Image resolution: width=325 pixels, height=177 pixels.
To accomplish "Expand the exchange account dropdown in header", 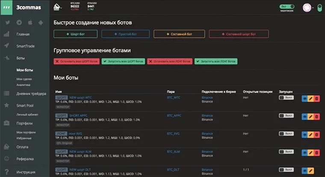I will click(x=58, y=7).
